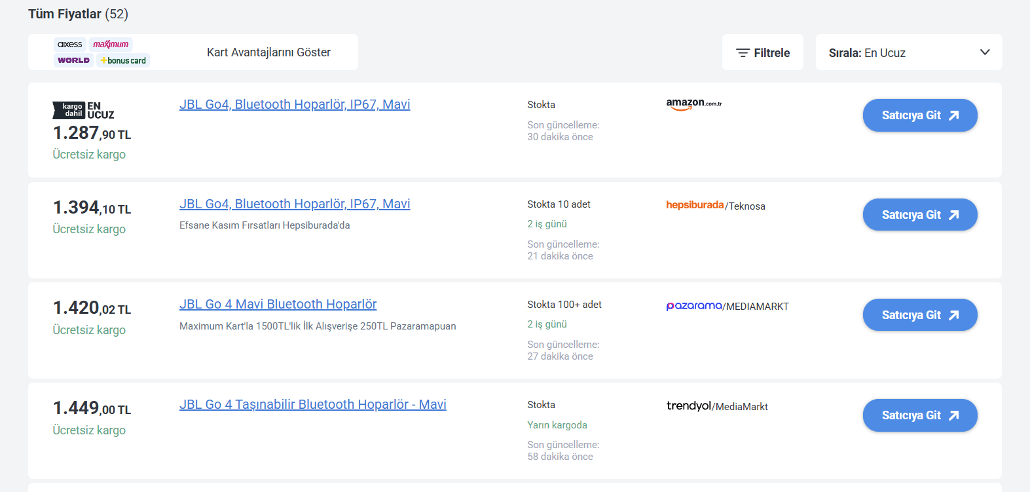Click the 1.394,10 TL price

[92, 208]
